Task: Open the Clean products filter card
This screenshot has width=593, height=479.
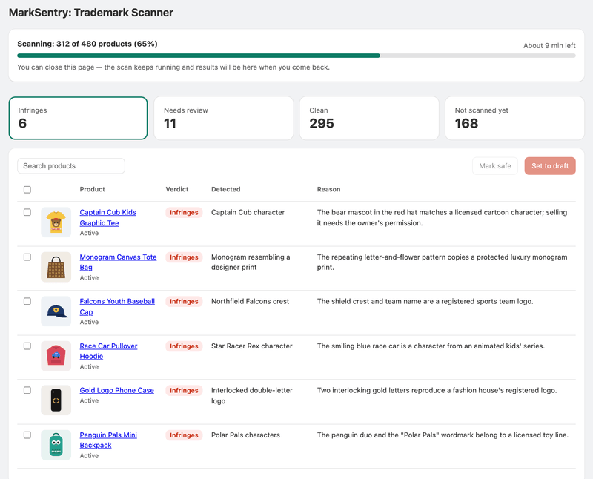Action: [x=369, y=118]
